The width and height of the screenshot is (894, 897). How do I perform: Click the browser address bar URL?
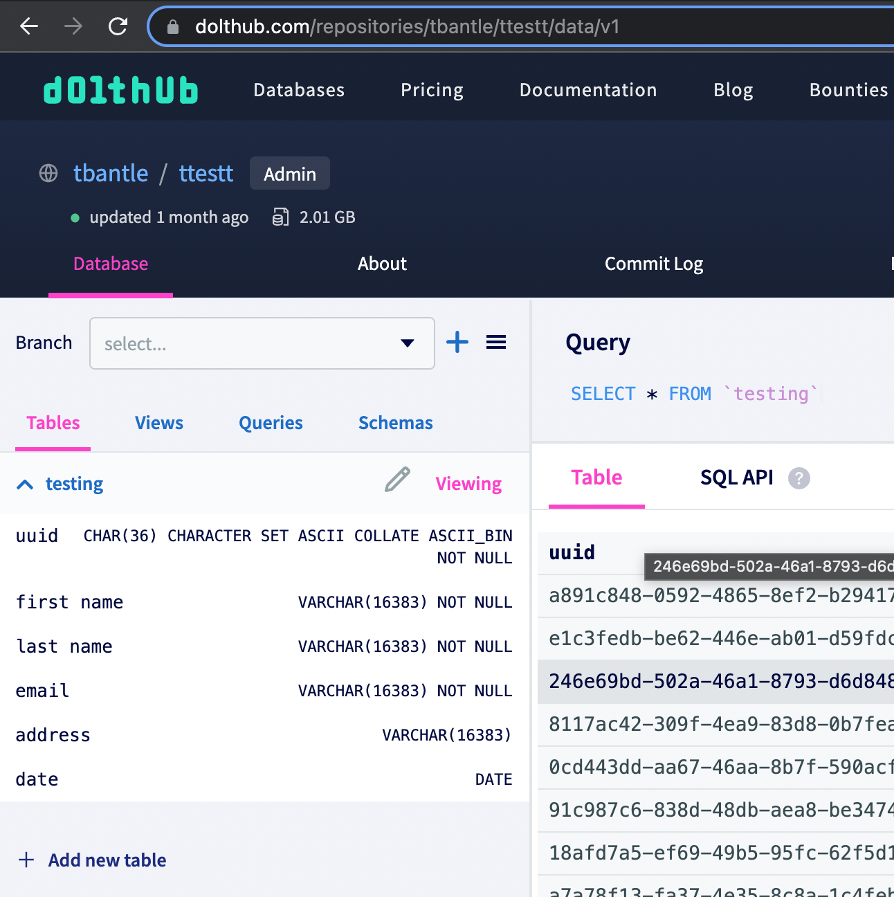click(408, 26)
